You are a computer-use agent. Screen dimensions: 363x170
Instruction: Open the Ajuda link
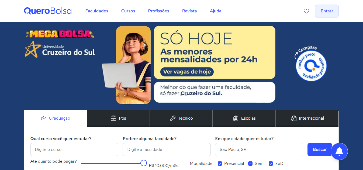click(216, 11)
